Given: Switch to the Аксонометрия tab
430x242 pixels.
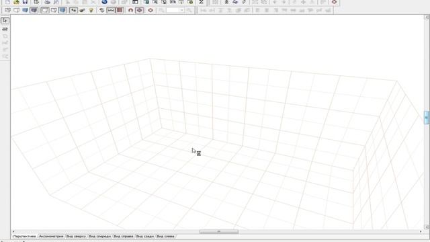Looking at the screenshot, I should coord(51,236).
